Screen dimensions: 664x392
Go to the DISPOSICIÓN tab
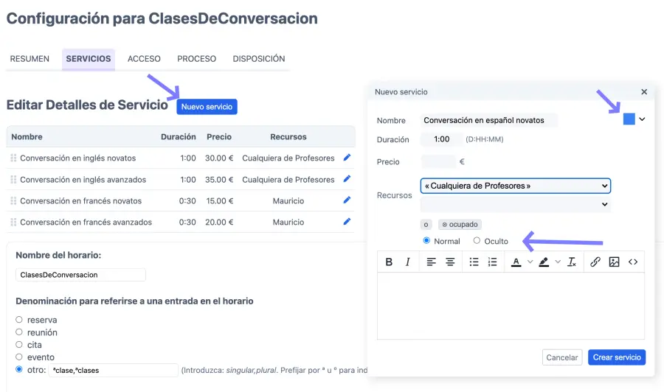point(258,59)
